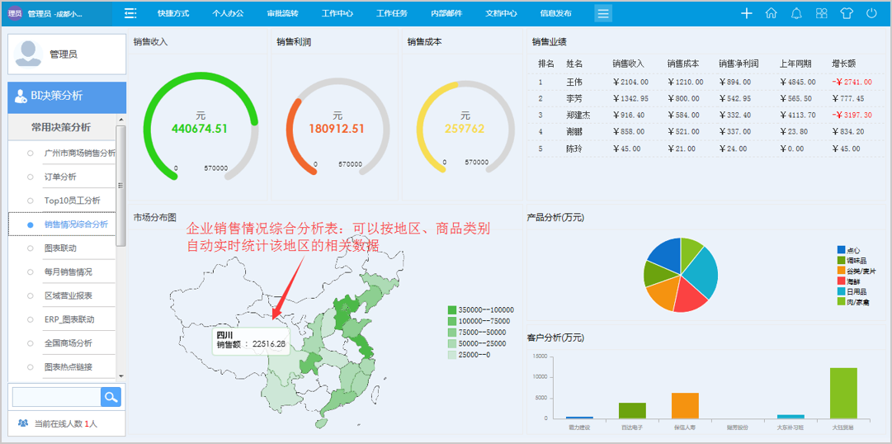Viewport: 892px width, 444px height.
Task: Click the 点心 legend swatch
Action: click(842, 249)
